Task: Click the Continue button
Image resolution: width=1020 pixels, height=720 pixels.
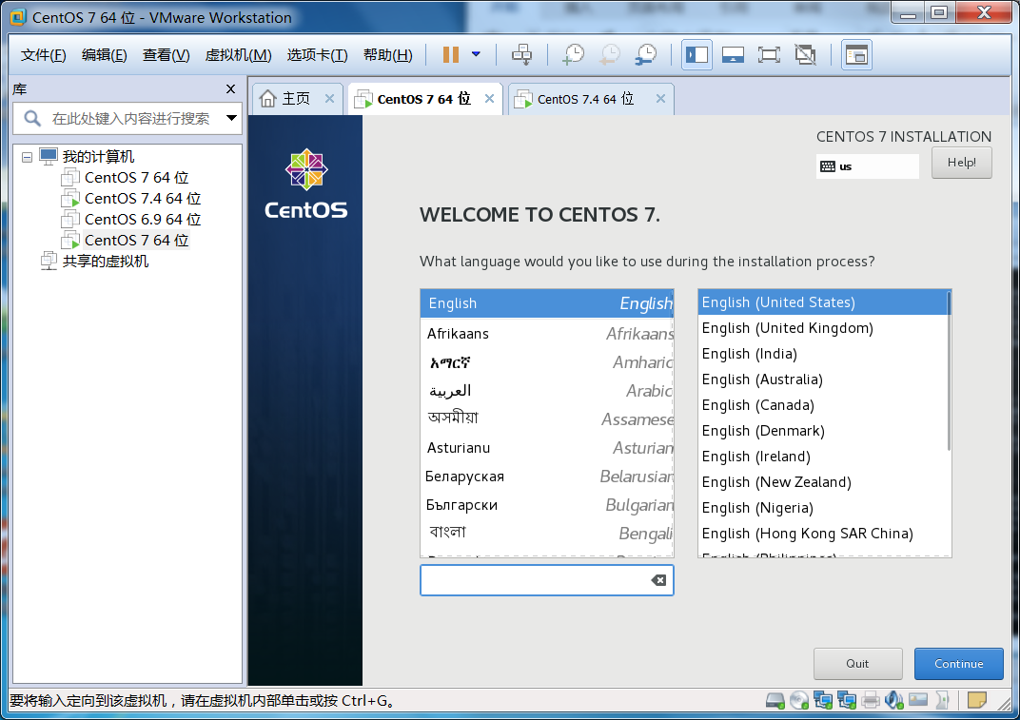Action: pyautogui.click(x=958, y=664)
